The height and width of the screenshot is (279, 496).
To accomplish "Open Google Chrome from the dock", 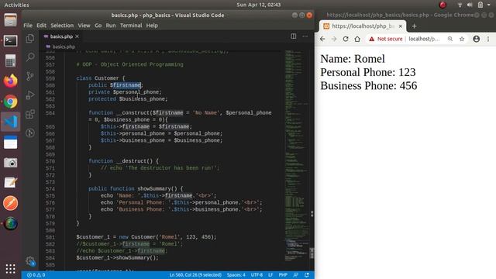I will pyautogui.click(x=10, y=102).
